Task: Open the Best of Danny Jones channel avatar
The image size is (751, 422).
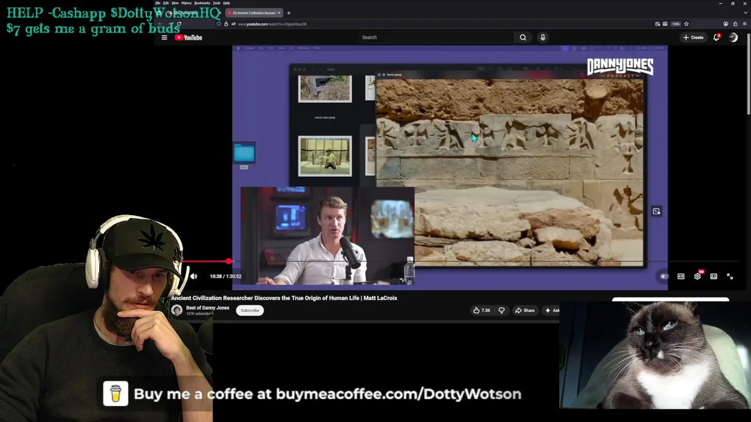Action: (x=177, y=310)
